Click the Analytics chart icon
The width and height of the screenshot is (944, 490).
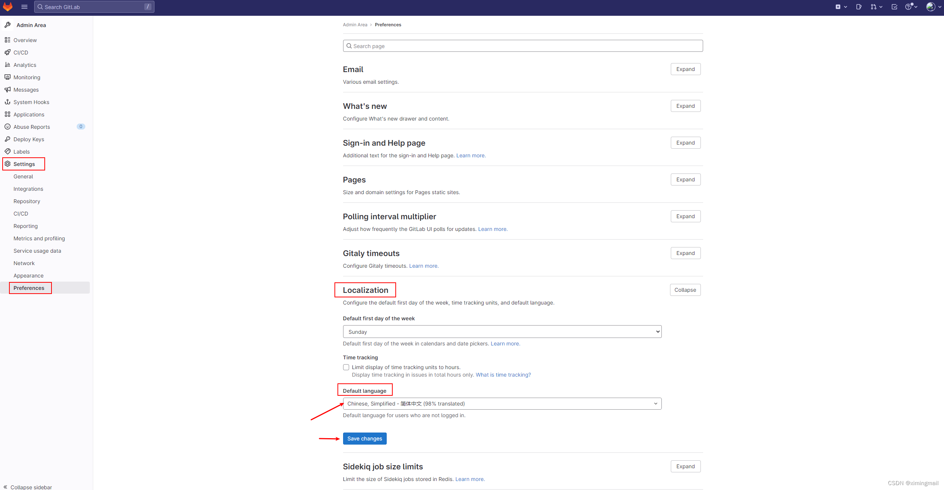[x=8, y=65]
